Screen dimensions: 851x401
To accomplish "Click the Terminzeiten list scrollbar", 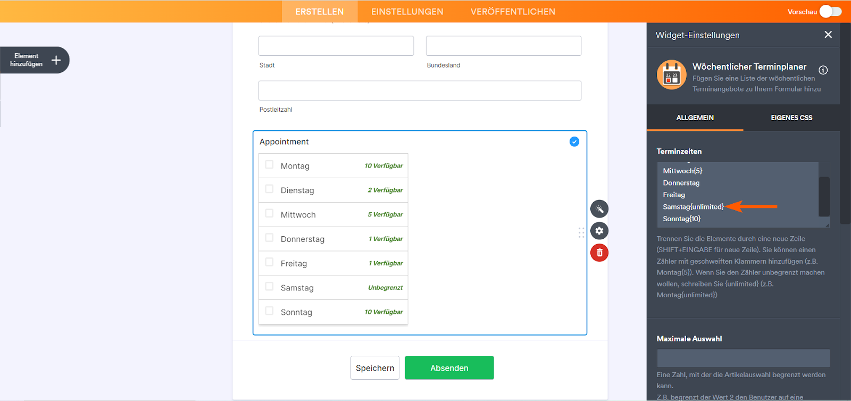I will [824, 196].
